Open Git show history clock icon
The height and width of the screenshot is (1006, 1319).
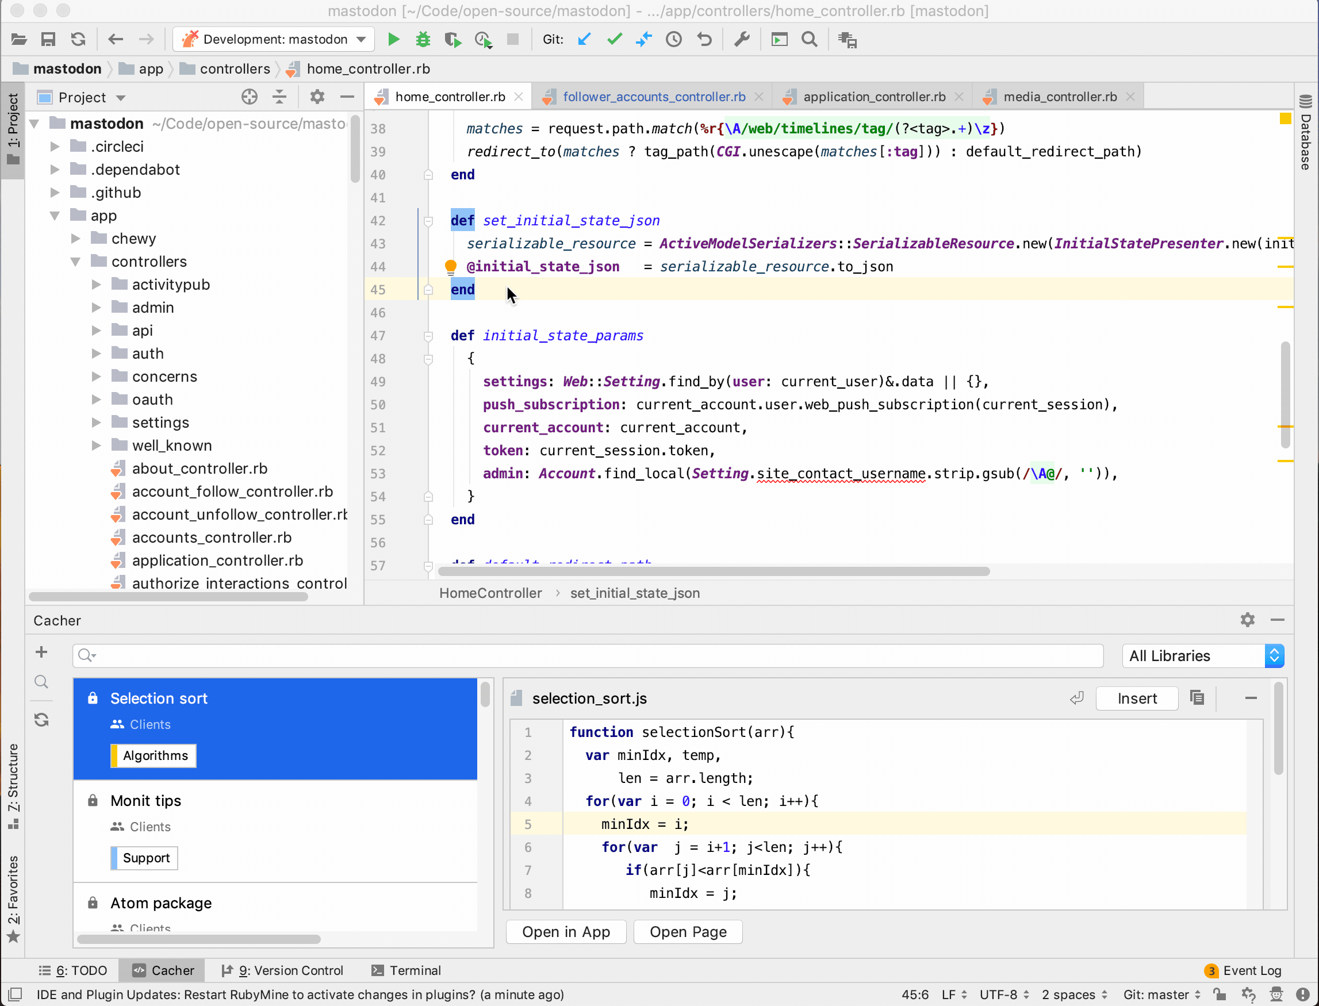pyautogui.click(x=674, y=40)
